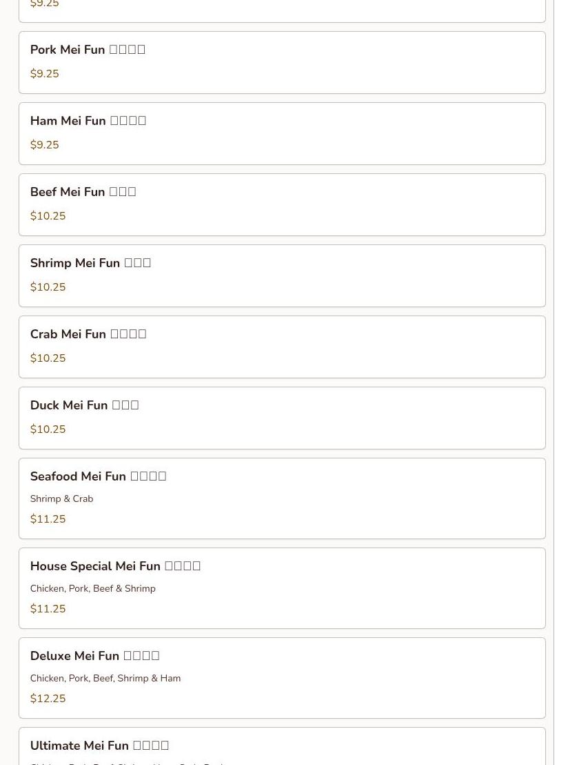Image resolution: width=568 pixels, height=765 pixels.
Task: Select the Ham Mei Fun card
Action: click(x=88, y=121)
